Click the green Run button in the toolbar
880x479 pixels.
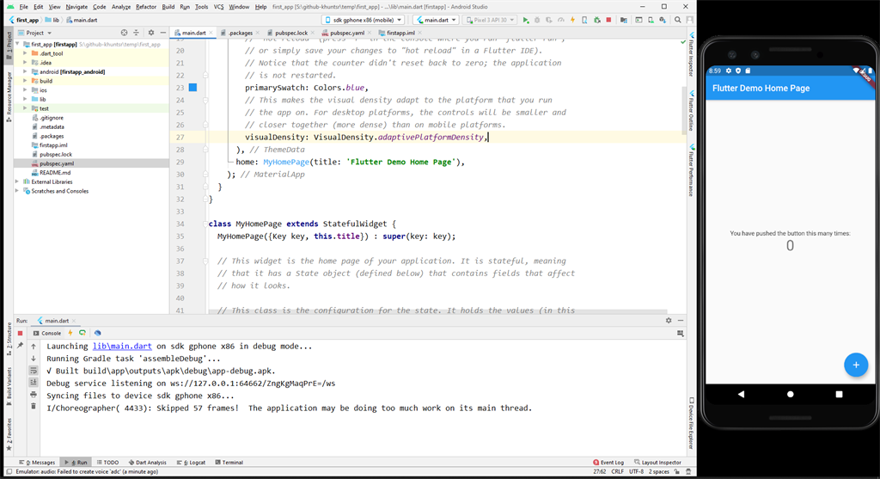tap(526, 20)
